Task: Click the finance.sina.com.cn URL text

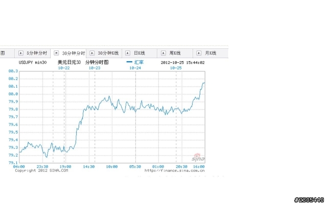Action: tap(174, 170)
